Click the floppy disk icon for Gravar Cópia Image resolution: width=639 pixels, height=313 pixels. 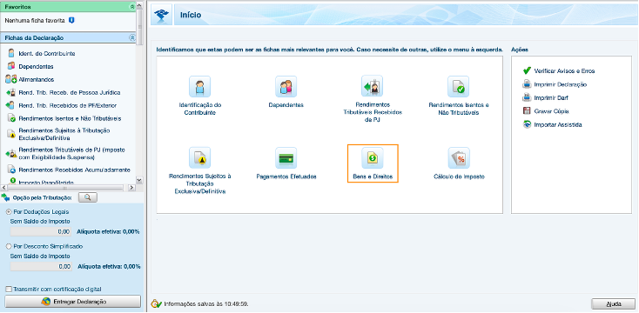coord(527,111)
